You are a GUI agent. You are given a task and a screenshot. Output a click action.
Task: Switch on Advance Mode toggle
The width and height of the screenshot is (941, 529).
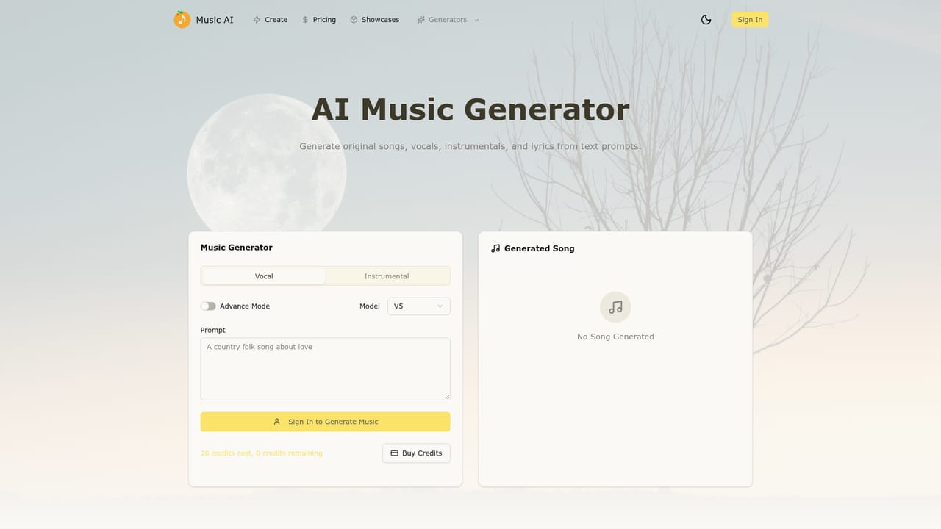[x=208, y=306]
